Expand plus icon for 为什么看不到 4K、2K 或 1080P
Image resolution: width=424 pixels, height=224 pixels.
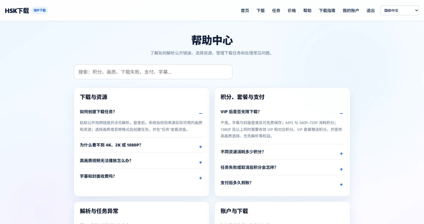(201, 147)
